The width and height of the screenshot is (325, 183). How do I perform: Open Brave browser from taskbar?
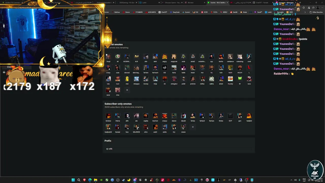click(84, 180)
